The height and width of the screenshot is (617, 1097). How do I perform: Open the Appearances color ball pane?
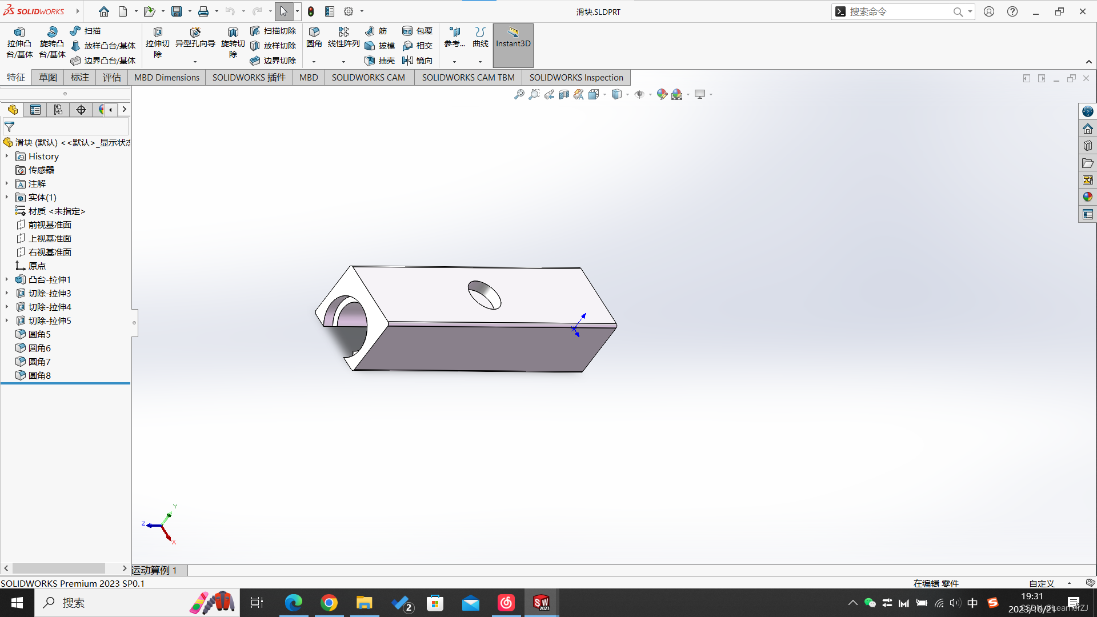pos(1087,197)
